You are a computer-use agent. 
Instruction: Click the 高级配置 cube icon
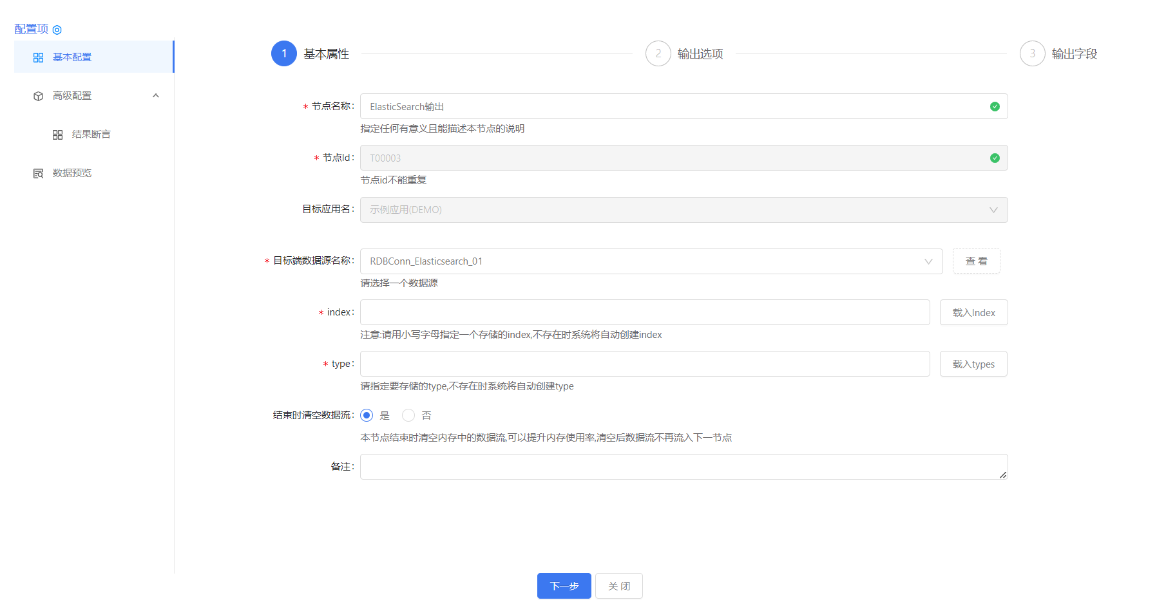coord(38,96)
